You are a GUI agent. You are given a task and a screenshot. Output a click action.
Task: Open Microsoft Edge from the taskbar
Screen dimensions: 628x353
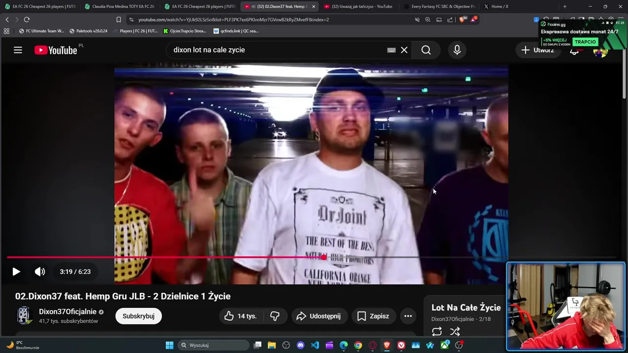343,345
